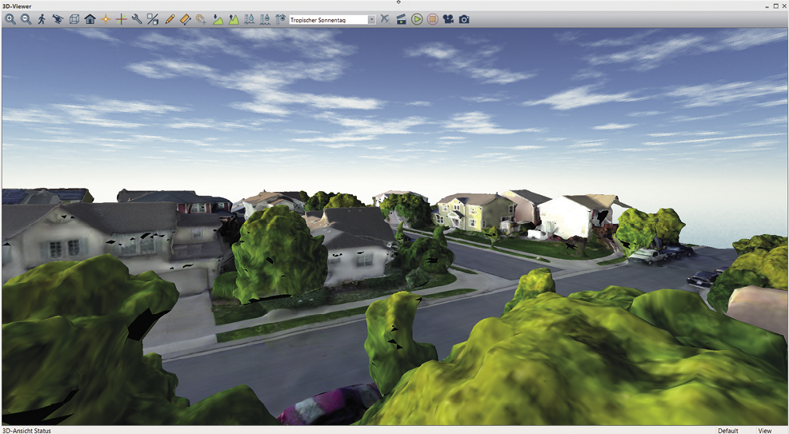Screen dimensions: 789x434
Task: Select the wireframe cube view icon
Action: tap(74, 20)
